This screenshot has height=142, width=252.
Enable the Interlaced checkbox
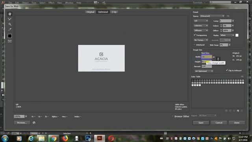[195, 45]
